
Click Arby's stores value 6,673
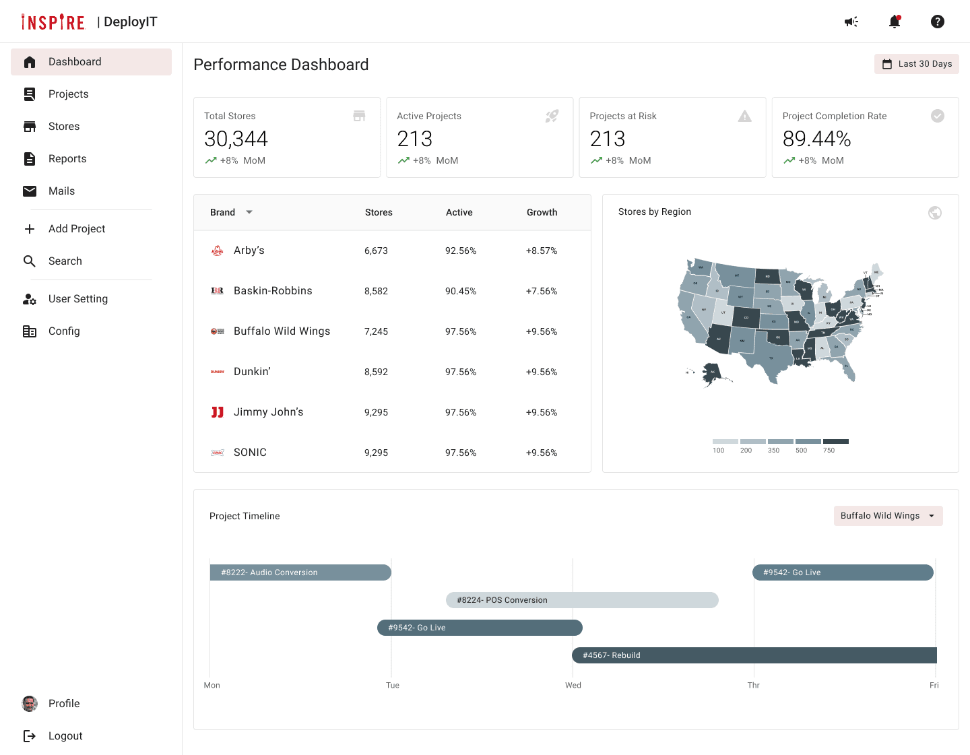(376, 251)
